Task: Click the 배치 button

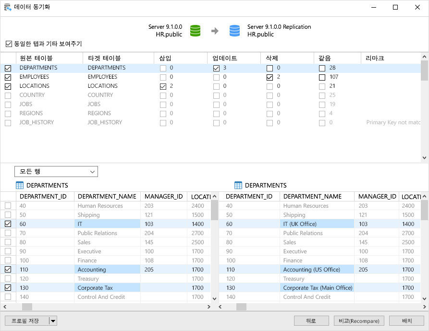Action: coord(406,320)
